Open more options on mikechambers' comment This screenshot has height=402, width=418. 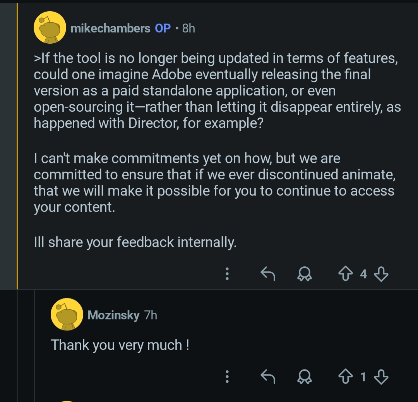(228, 274)
